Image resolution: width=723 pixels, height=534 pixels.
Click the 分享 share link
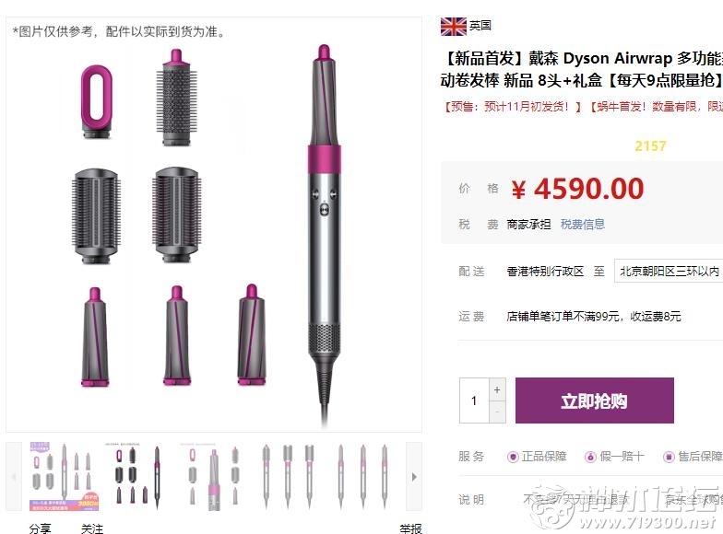pos(41,528)
